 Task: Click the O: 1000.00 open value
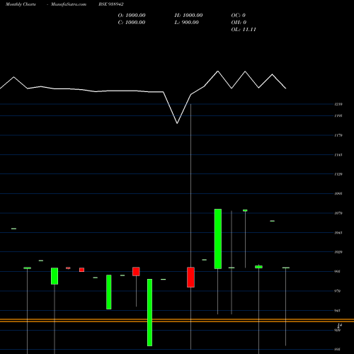click(132, 16)
